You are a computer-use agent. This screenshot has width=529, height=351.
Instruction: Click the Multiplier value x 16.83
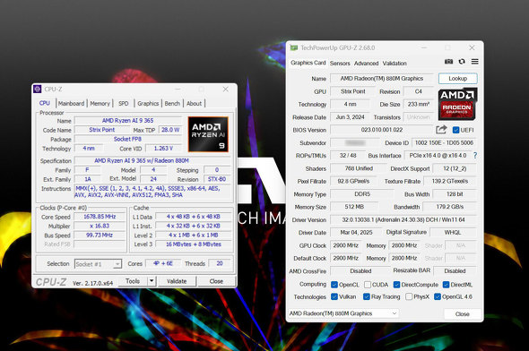point(100,226)
